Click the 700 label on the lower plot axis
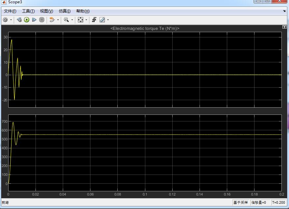Screen dimensions: 289x209 coord(5,121)
